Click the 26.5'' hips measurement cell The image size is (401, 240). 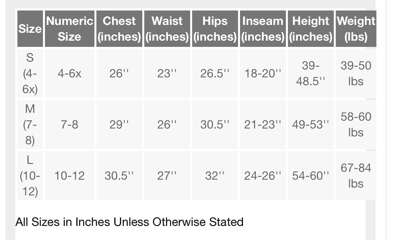pyautogui.click(x=215, y=73)
